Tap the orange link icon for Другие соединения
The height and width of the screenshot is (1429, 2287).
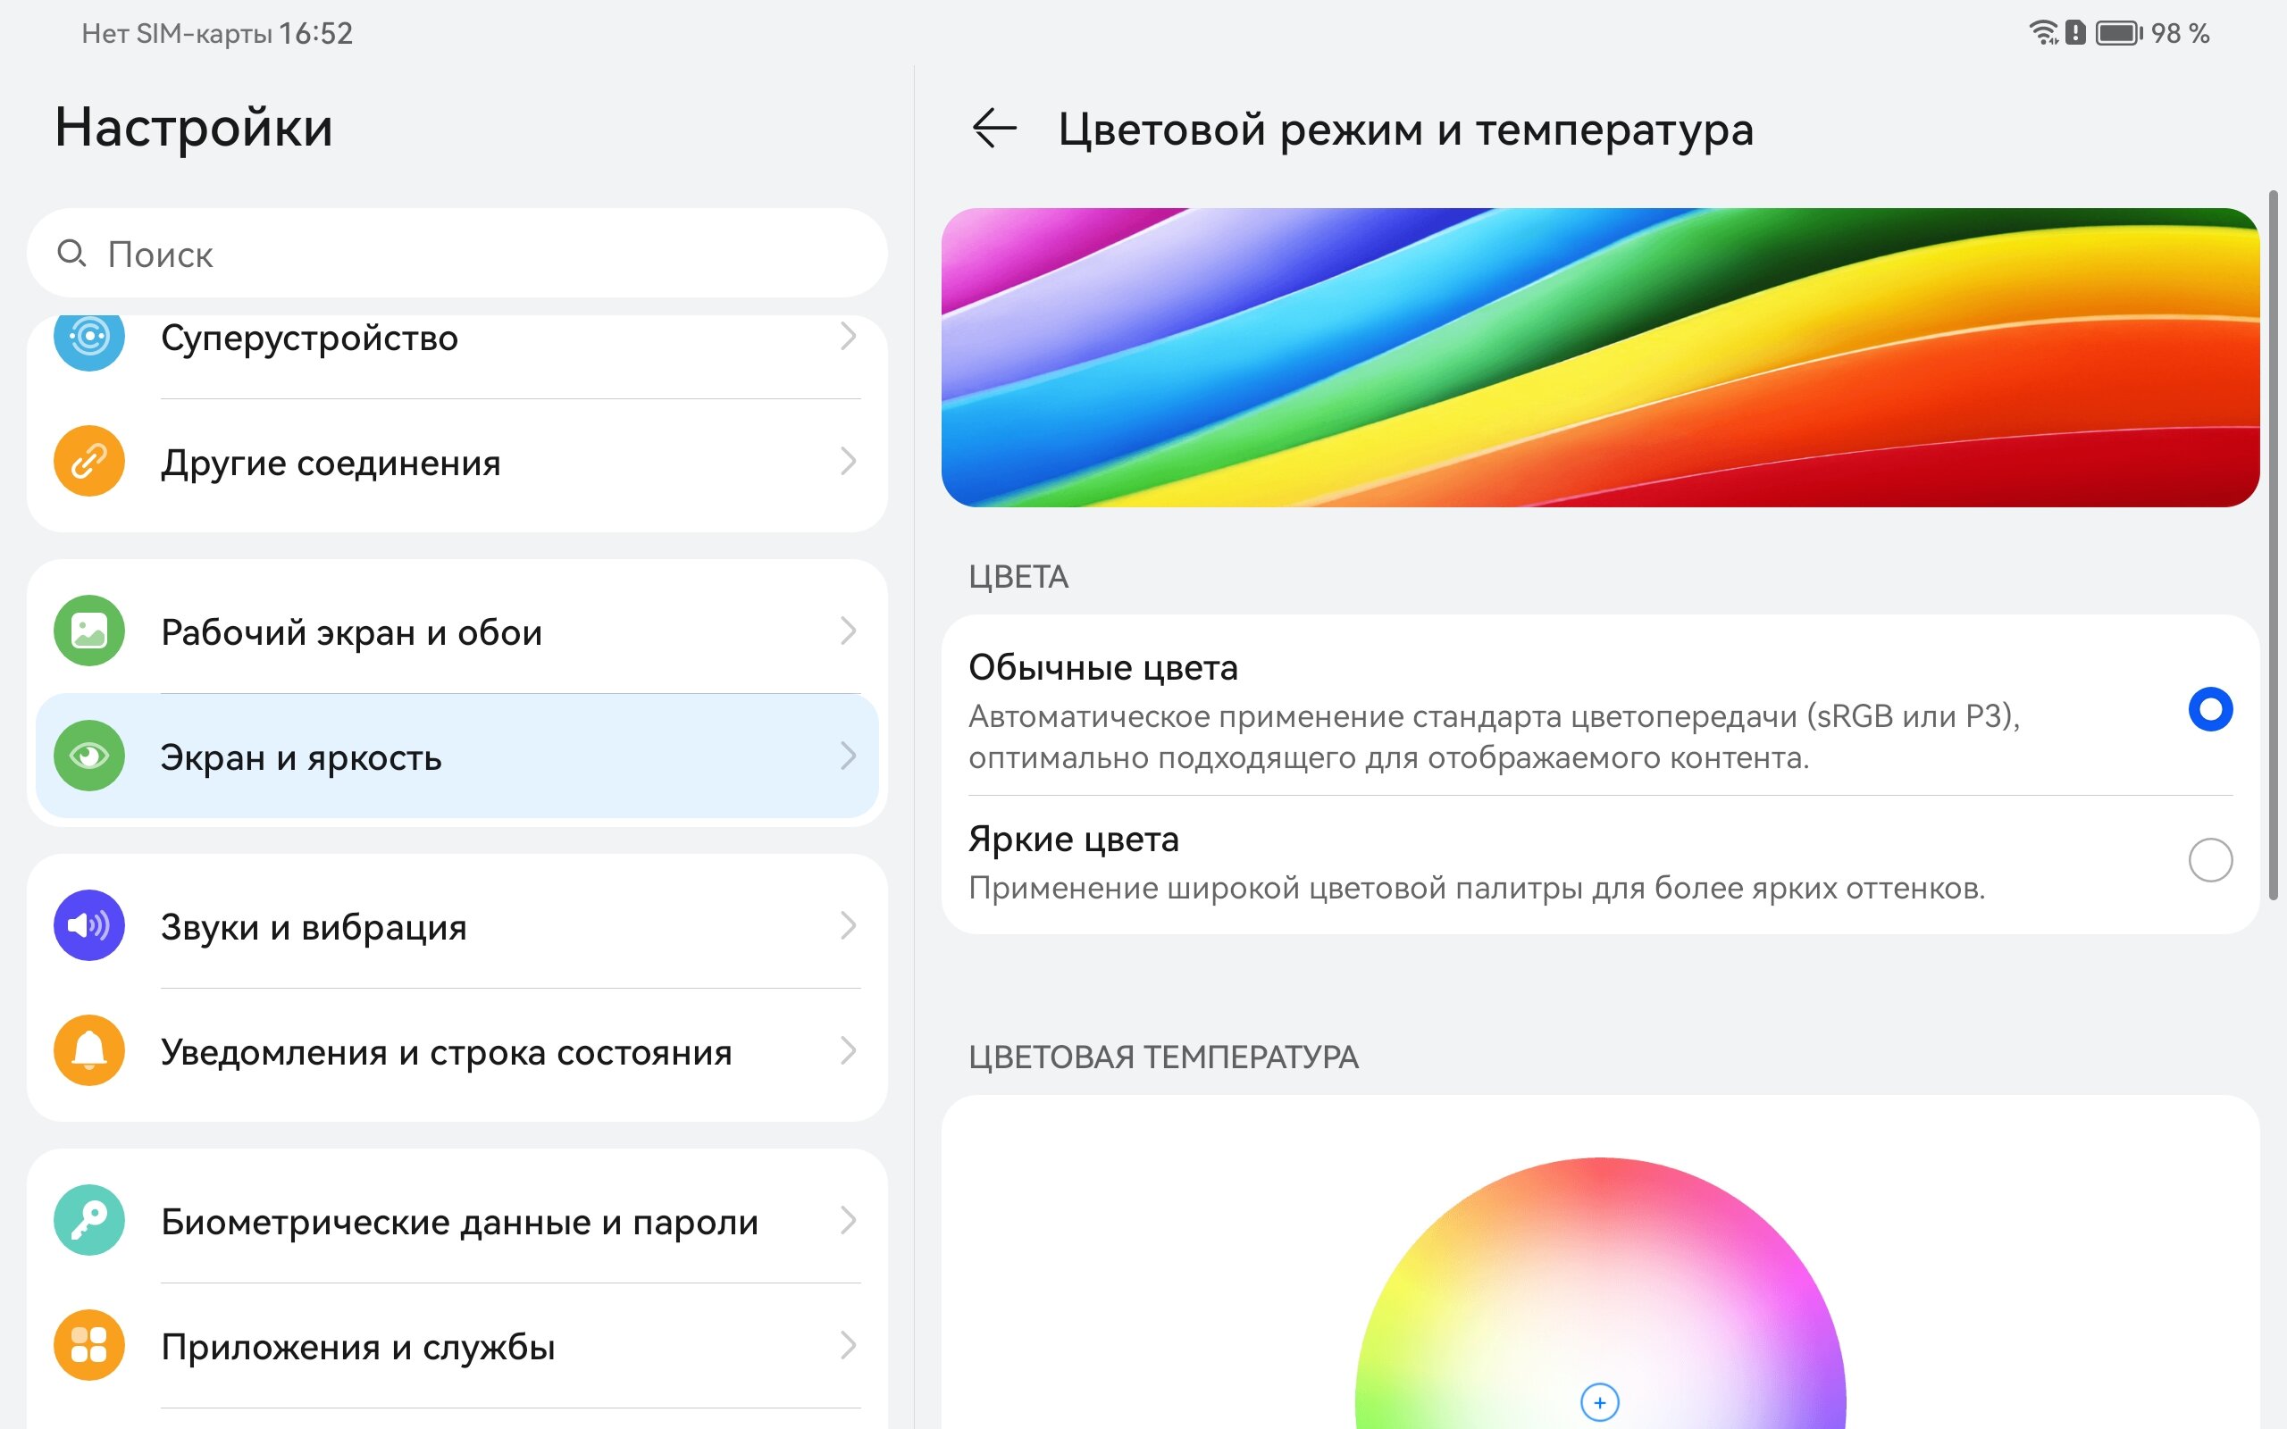[x=88, y=461]
